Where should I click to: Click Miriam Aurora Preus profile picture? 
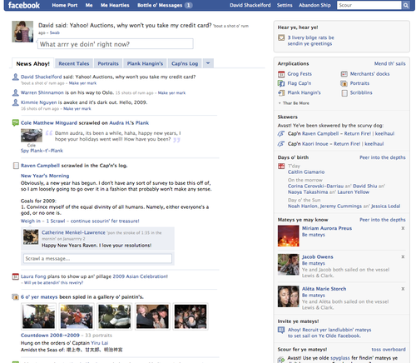click(x=289, y=236)
